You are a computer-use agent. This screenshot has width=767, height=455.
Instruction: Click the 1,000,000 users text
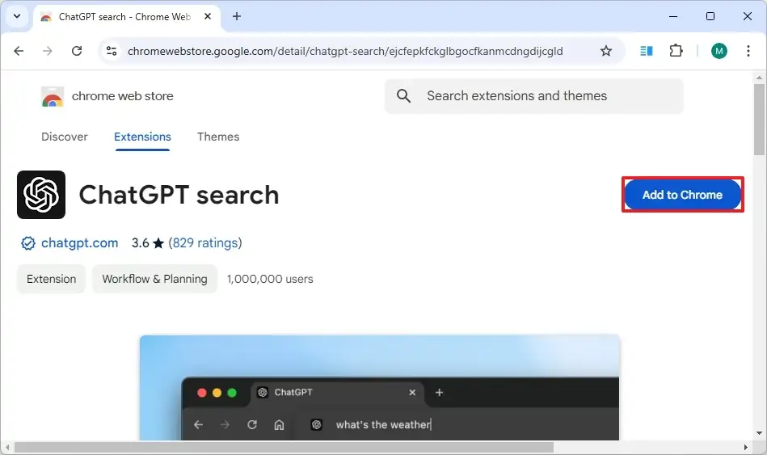(270, 279)
